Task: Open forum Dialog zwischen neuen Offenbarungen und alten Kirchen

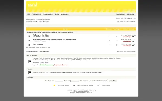Action: pyautogui.click(x=54, y=40)
